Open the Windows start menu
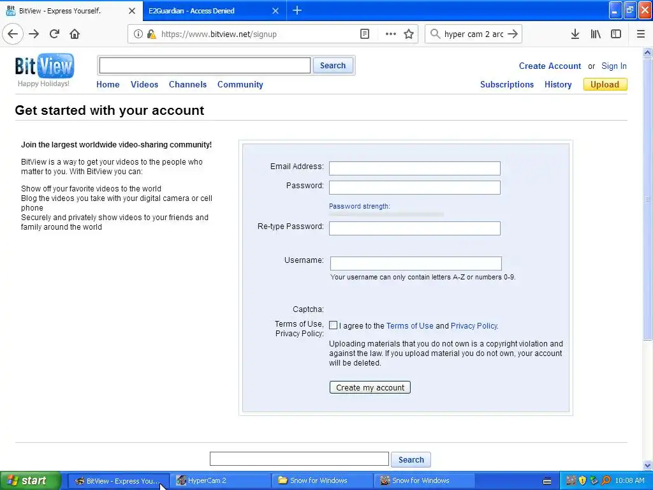 tap(31, 481)
